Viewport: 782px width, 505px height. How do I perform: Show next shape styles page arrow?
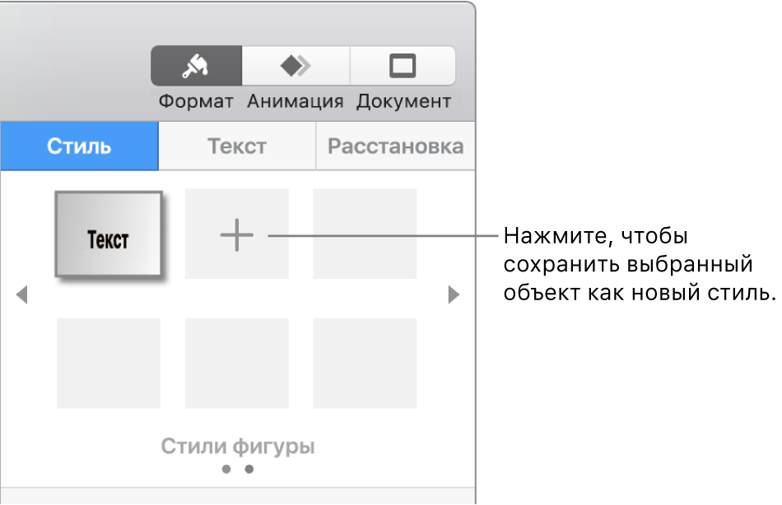(x=454, y=294)
